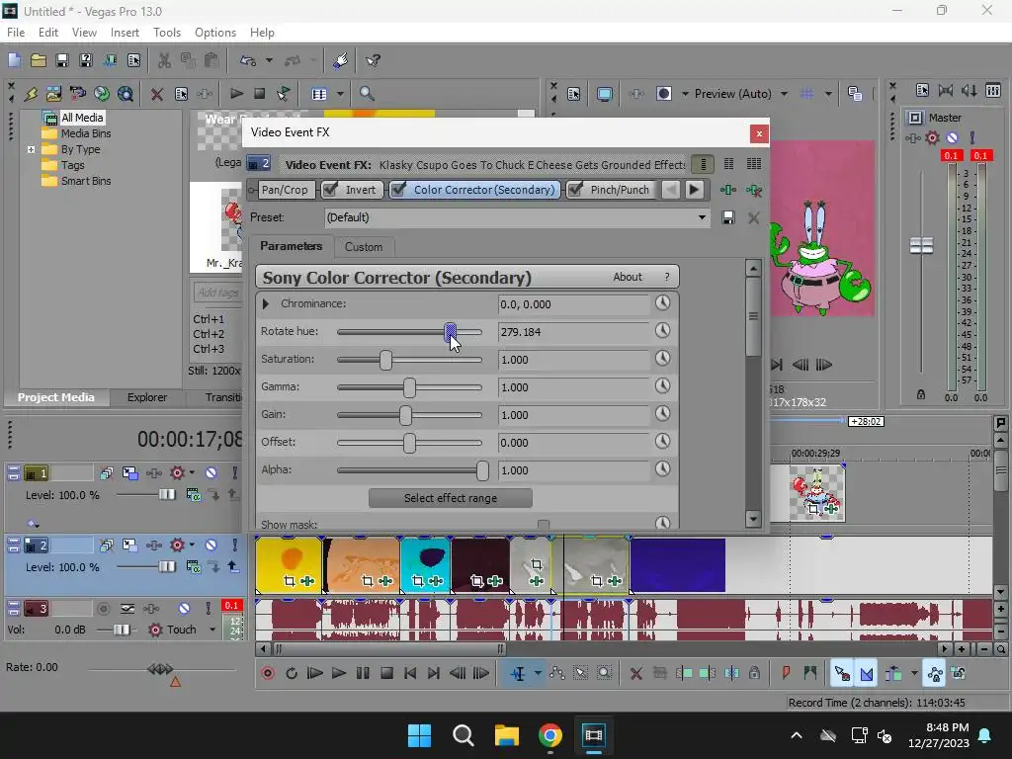The height and width of the screenshot is (759, 1012).
Task: Click the Gamma slider
Action: pyautogui.click(x=409, y=387)
